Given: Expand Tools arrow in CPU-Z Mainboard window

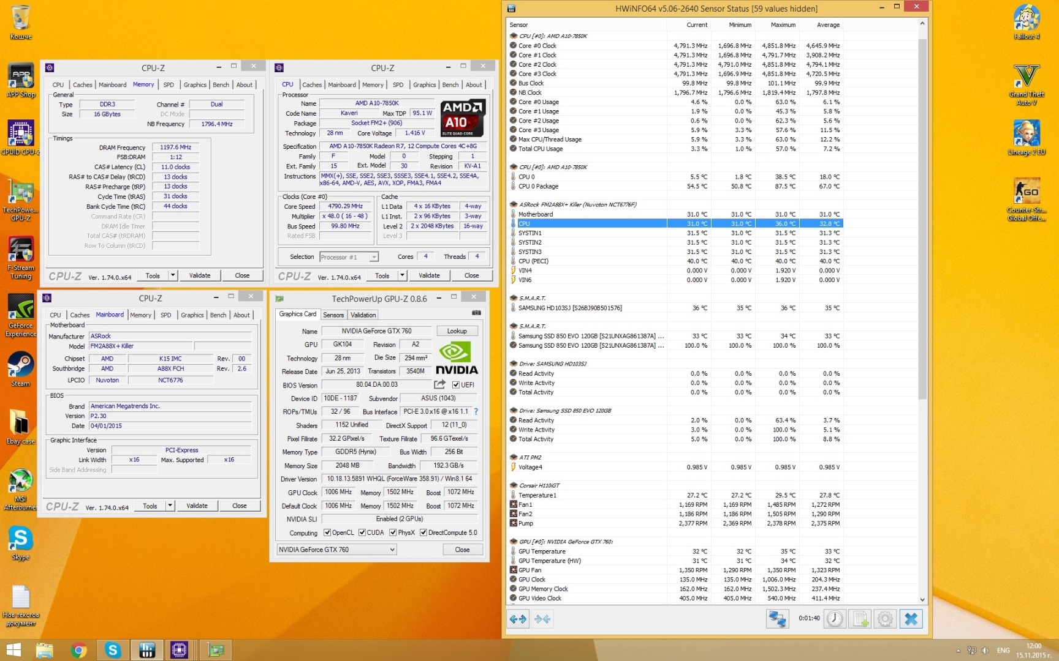Looking at the screenshot, I should coord(170,506).
